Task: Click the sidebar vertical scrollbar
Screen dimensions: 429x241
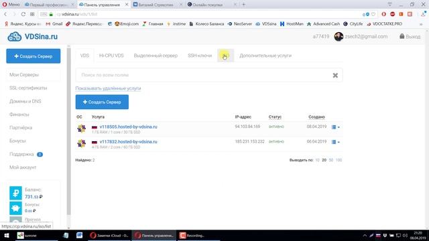Action: click(x=68, y=131)
